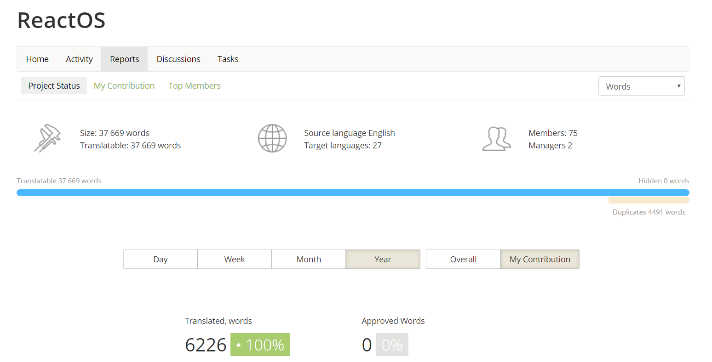Switch to the Tasks tab

point(228,59)
